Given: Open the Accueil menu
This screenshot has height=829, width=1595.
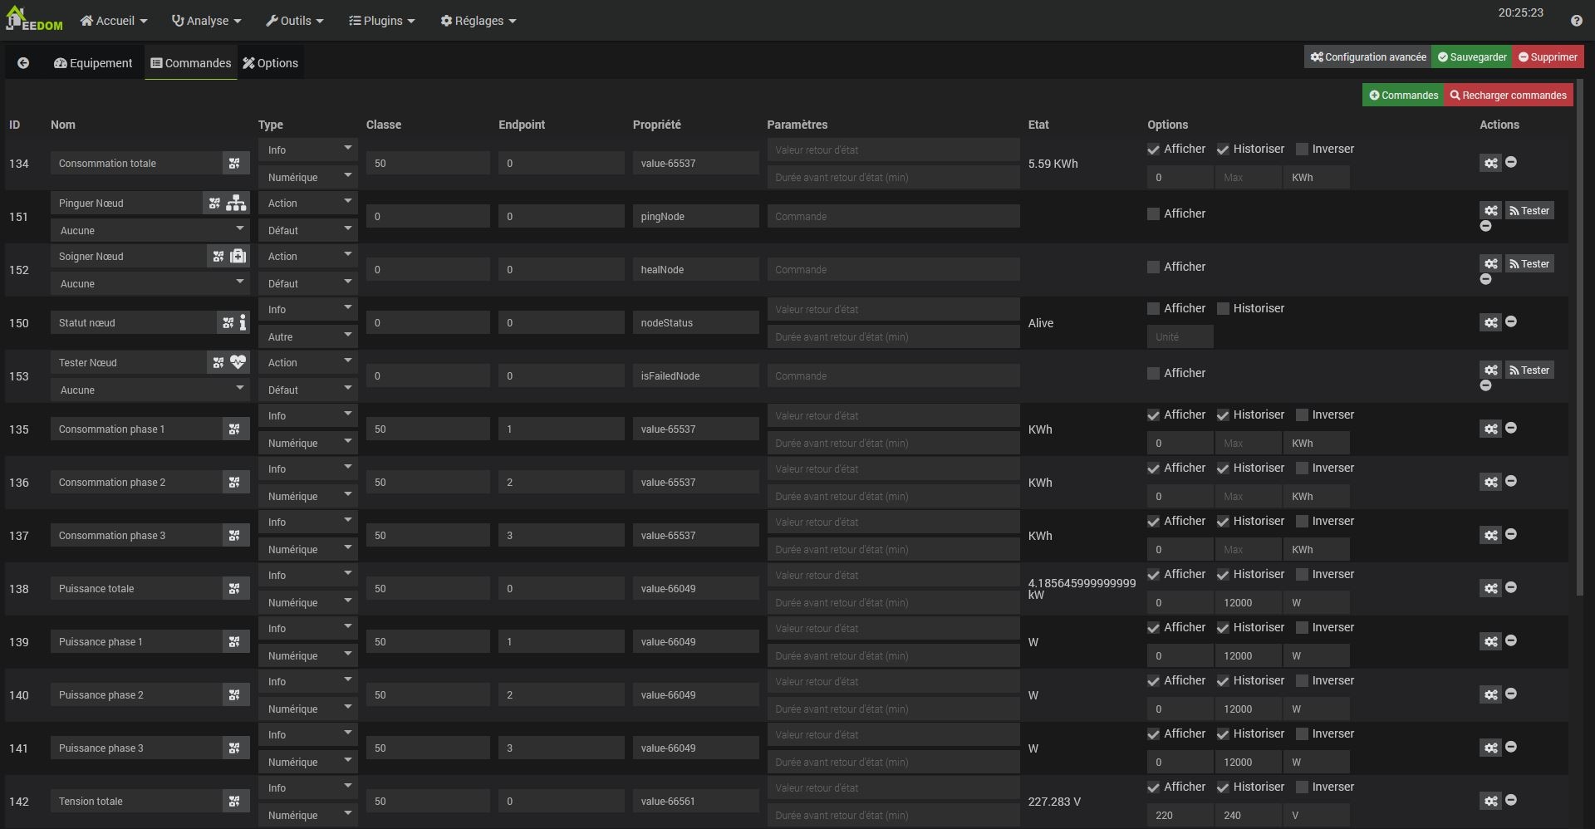Looking at the screenshot, I should (x=114, y=21).
